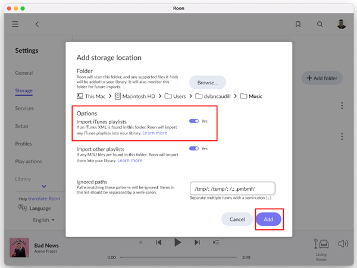This screenshot has height=268, width=357.
Task: Expand the Library section chevron
Action: pyautogui.click(x=44, y=187)
